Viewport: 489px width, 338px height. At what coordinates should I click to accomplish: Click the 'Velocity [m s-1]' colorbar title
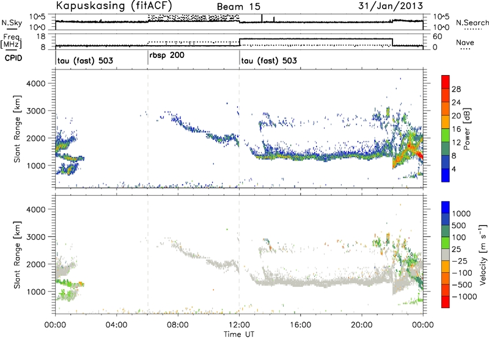pyautogui.click(x=483, y=254)
